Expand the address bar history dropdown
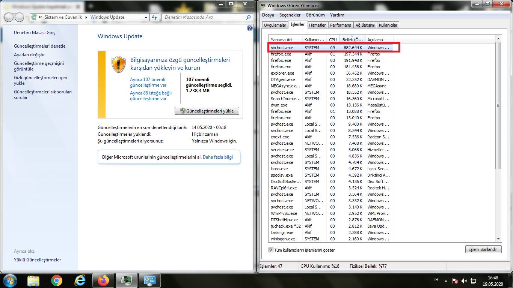Image resolution: width=513 pixels, height=288 pixels. pyautogui.click(x=146, y=17)
